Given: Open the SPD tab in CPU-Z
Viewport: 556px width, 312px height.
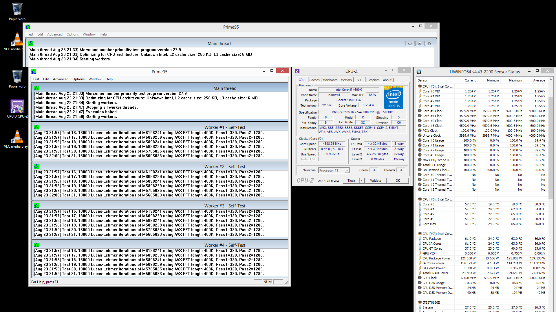Looking at the screenshot, I should (359, 80).
